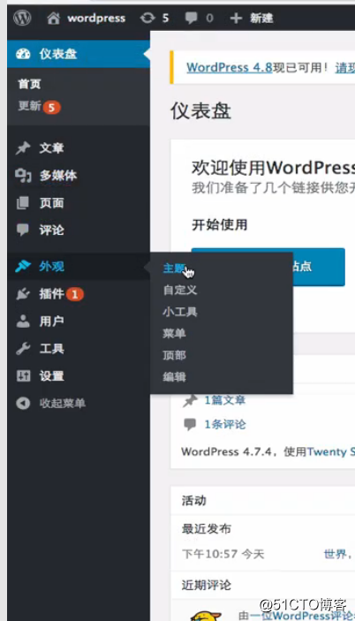This screenshot has height=621, width=355.
Task: Click the 插件 plugin icon
Action: 23,294
